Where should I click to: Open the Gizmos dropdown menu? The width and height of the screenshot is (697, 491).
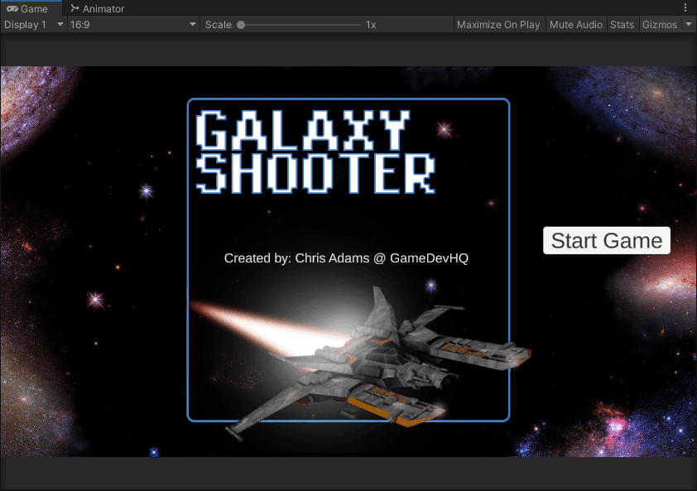point(659,25)
